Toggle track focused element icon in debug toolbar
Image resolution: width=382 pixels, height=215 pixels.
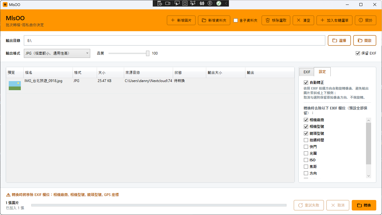193,3
